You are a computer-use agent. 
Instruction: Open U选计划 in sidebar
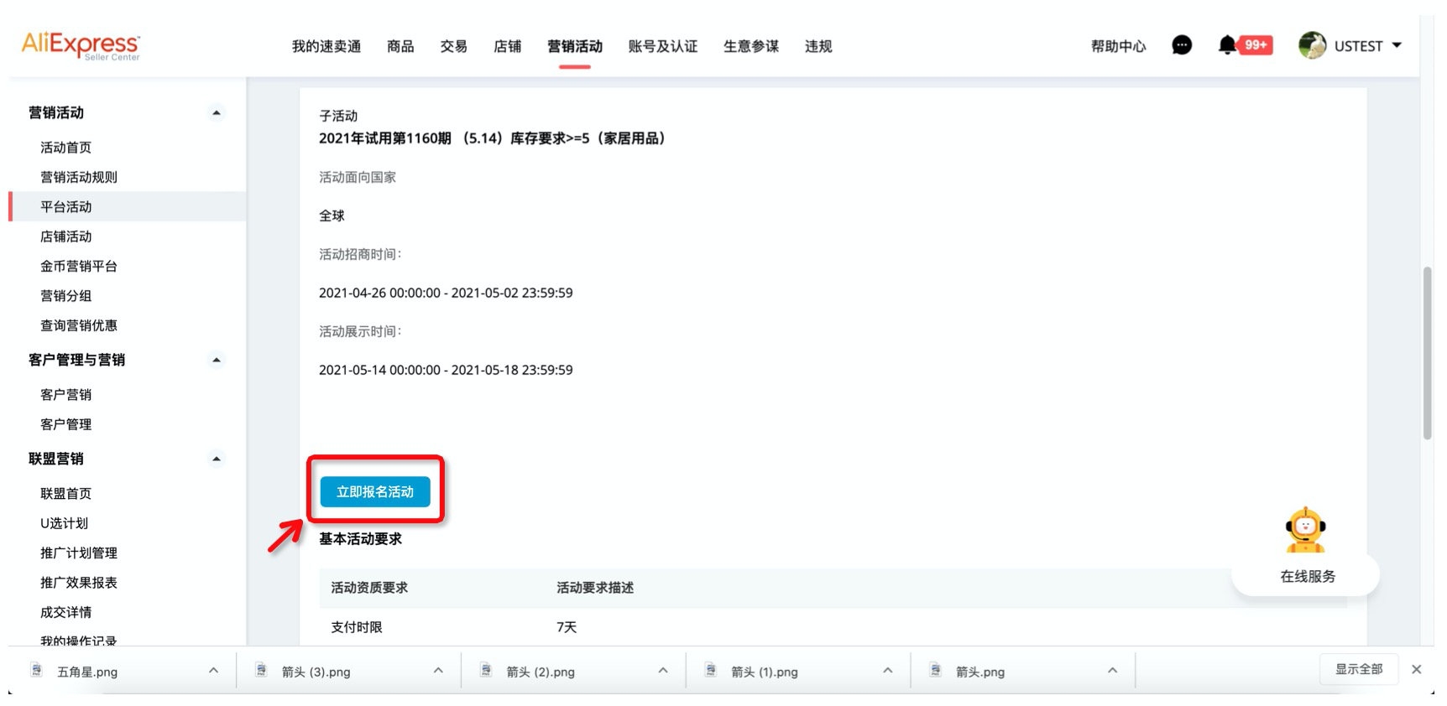(x=64, y=523)
